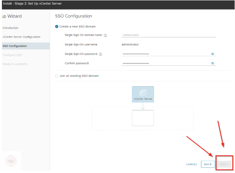Go to Introduction step in wizard

[10, 28]
